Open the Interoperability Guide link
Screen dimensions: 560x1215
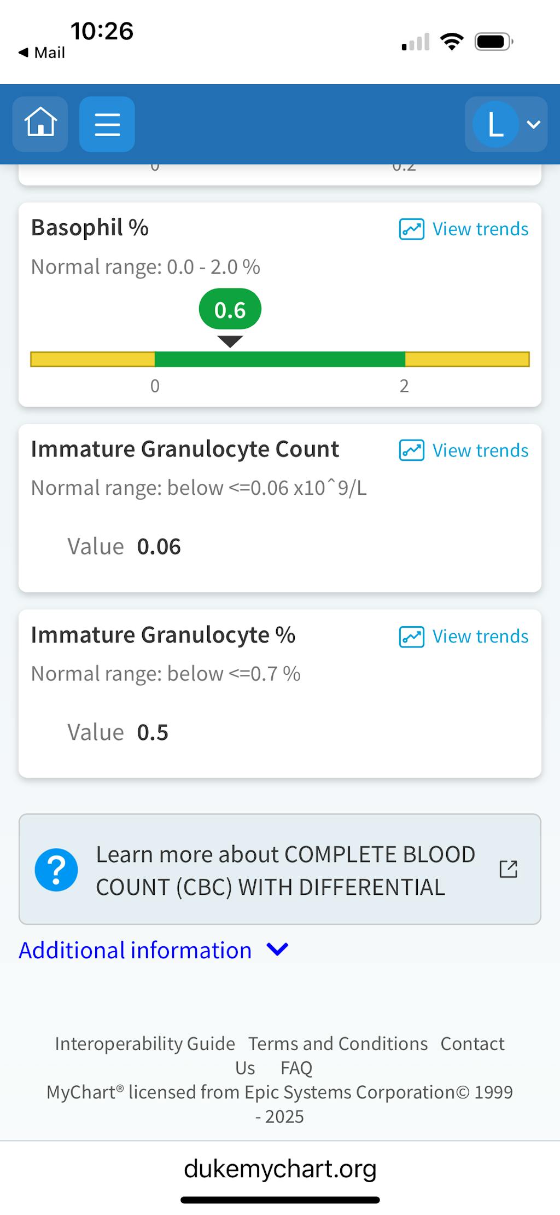tap(145, 1044)
